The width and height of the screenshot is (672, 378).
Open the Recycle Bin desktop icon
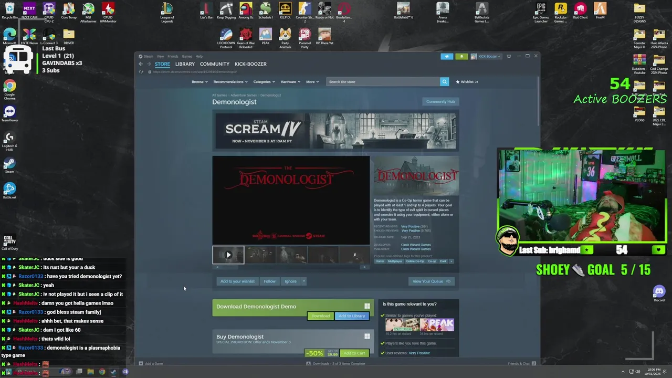click(9, 11)
